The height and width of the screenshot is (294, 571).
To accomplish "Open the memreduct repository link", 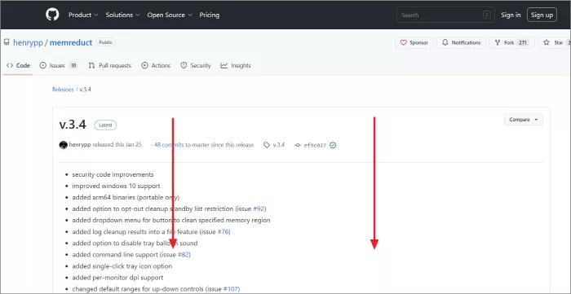I will click(x=71, y=42).
